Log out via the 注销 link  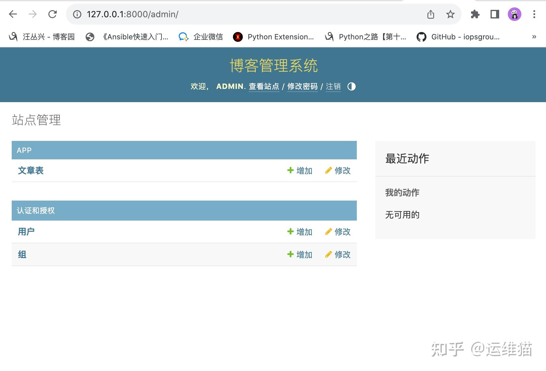[x=333, y=86]
